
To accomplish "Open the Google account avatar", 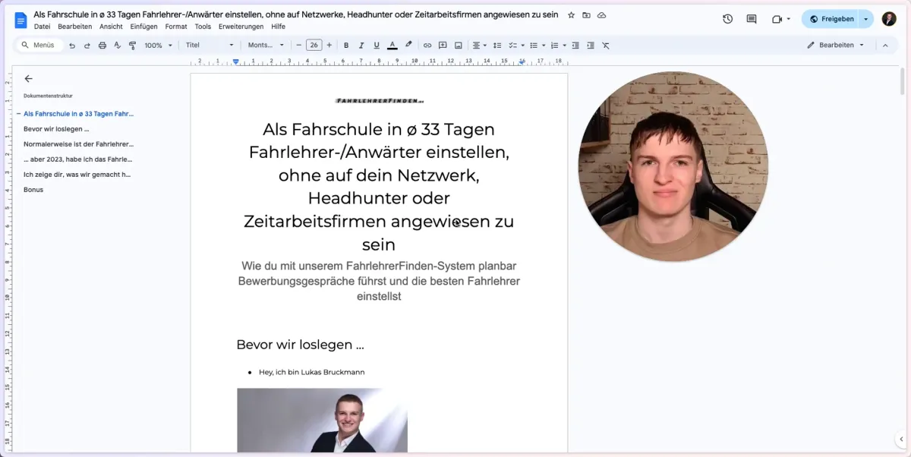I will 889,19.
